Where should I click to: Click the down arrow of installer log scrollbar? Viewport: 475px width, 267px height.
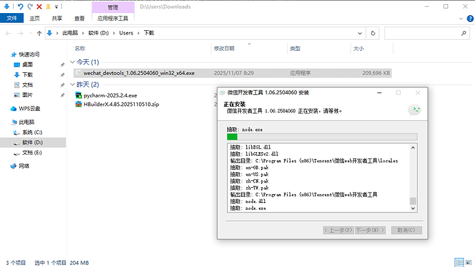(412, 209)
